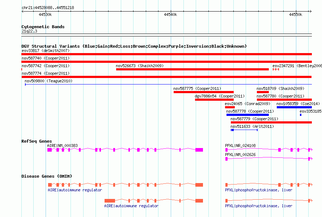Viewport: 322px width, 217px height.
Task: Select the nsv526673 (Shaikh2009) loss bar
Action: pyautogui.click(x=192, y=69)
